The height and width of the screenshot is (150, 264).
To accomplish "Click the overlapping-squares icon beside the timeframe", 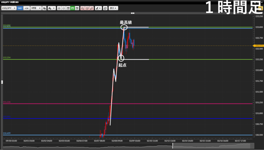I will point(44,8).
